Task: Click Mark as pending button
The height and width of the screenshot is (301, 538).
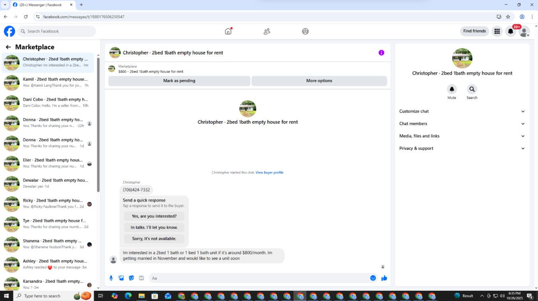Action: pos(179,81)
